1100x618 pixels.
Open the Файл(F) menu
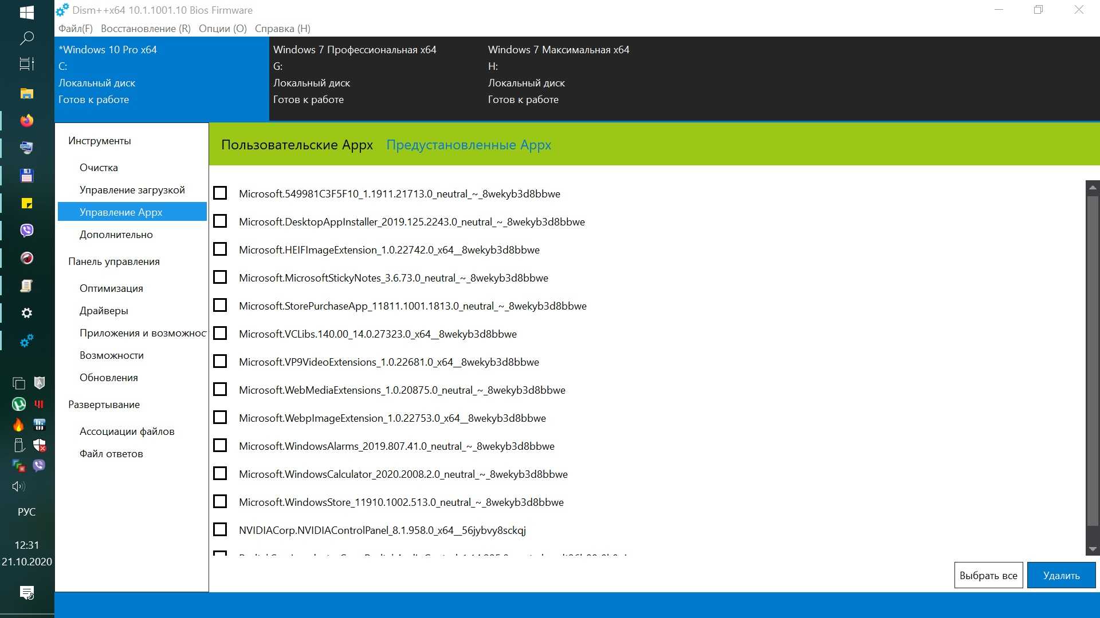tap(75, 29)
